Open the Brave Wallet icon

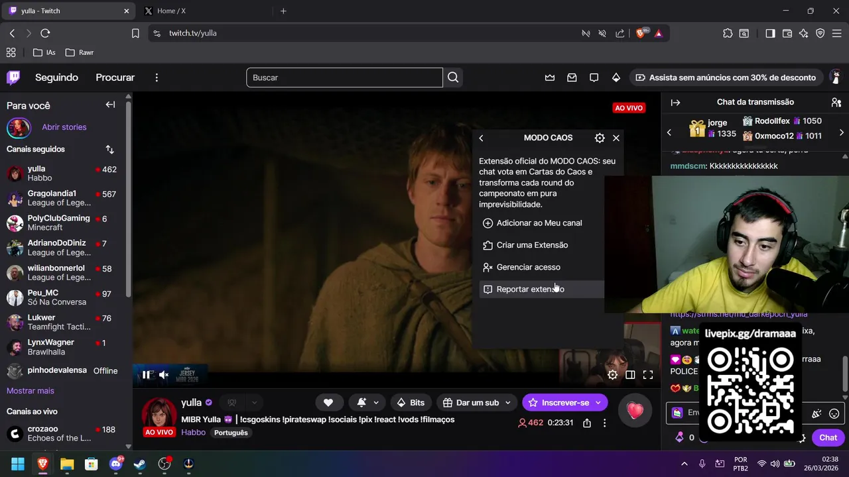787,33
